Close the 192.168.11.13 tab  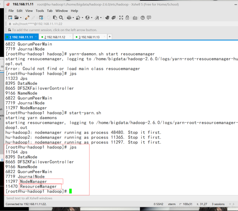coord(104,36)
